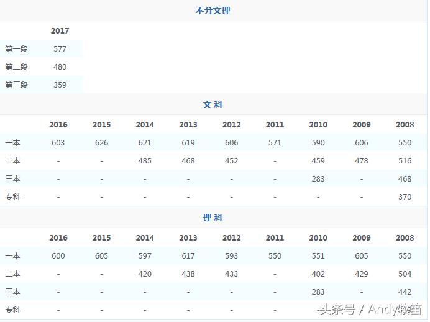Click 文科 table's 2008 year header
The height and width of the screenshot is (322, 430).
click(x=405, y=125)
